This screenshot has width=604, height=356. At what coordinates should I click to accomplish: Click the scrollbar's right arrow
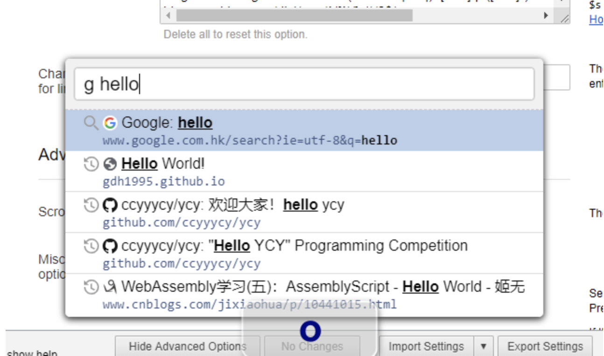[x=546, y=15]
